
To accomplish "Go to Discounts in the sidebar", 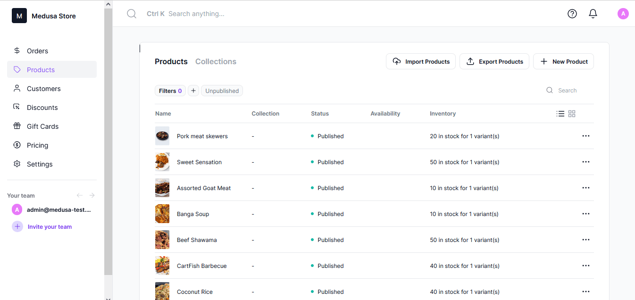I will coord(42,108).
